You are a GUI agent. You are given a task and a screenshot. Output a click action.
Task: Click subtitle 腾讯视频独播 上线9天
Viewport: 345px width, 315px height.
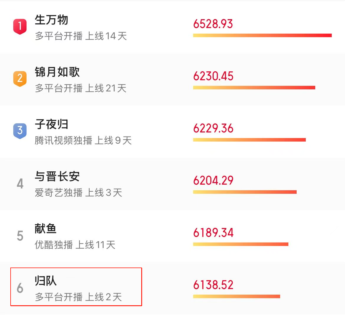tap(83, 140)
